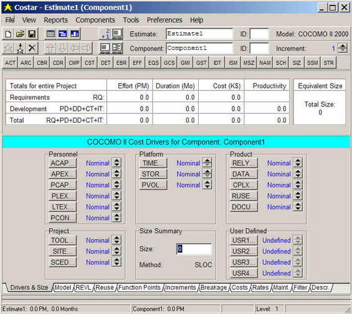This screenshot has width=352, height=314.
Task: Open the STR report button
Action: click(328, 63)
